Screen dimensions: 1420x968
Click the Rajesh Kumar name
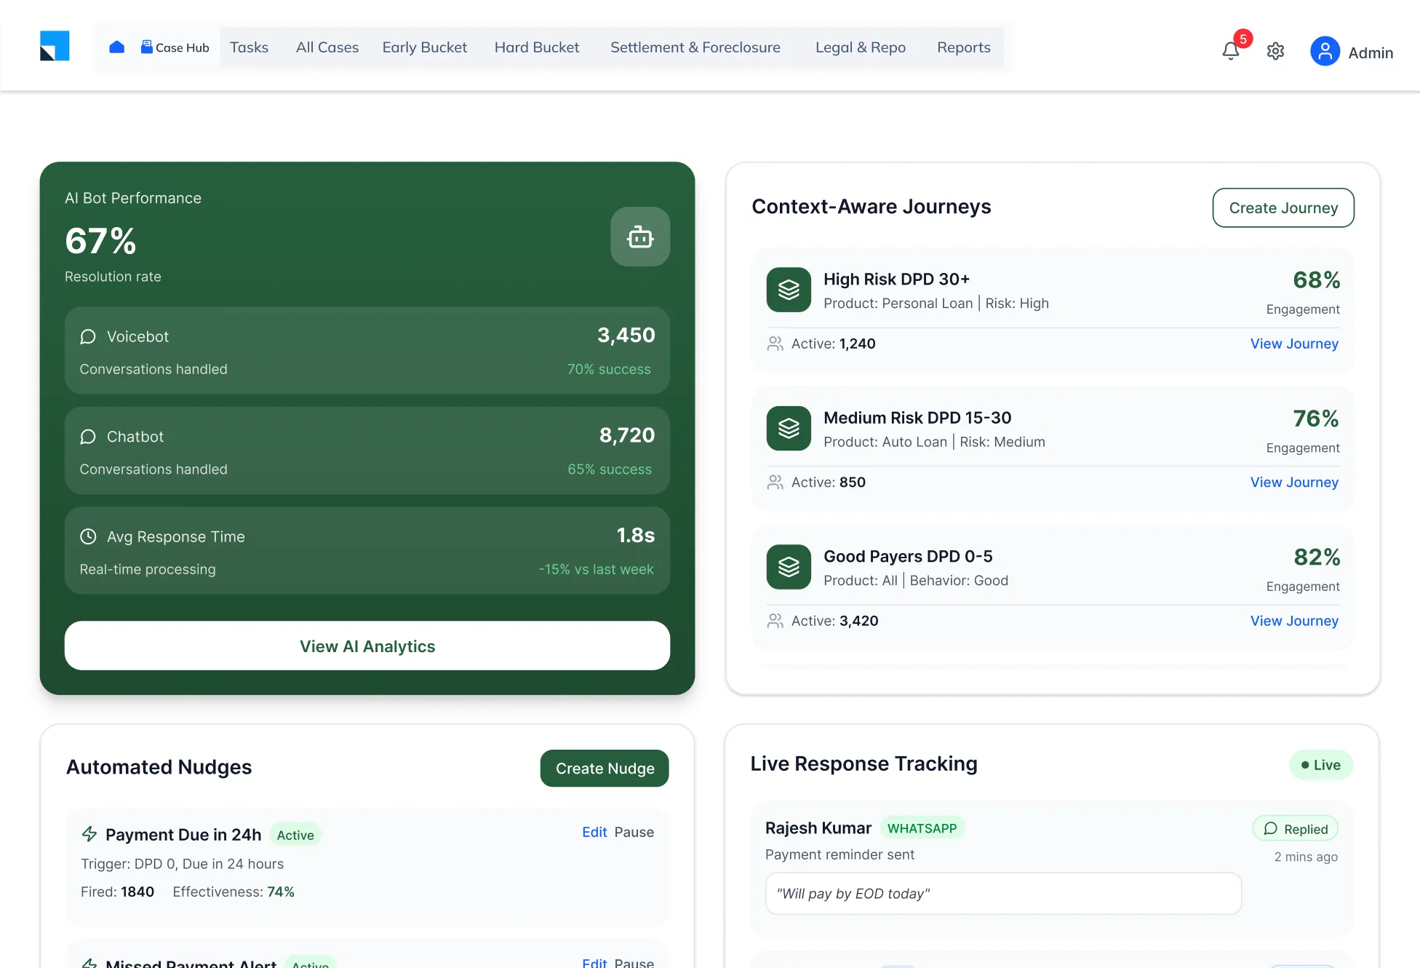[x=818, y=828]
